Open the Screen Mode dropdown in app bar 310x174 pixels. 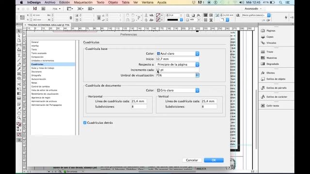(80, 9)
